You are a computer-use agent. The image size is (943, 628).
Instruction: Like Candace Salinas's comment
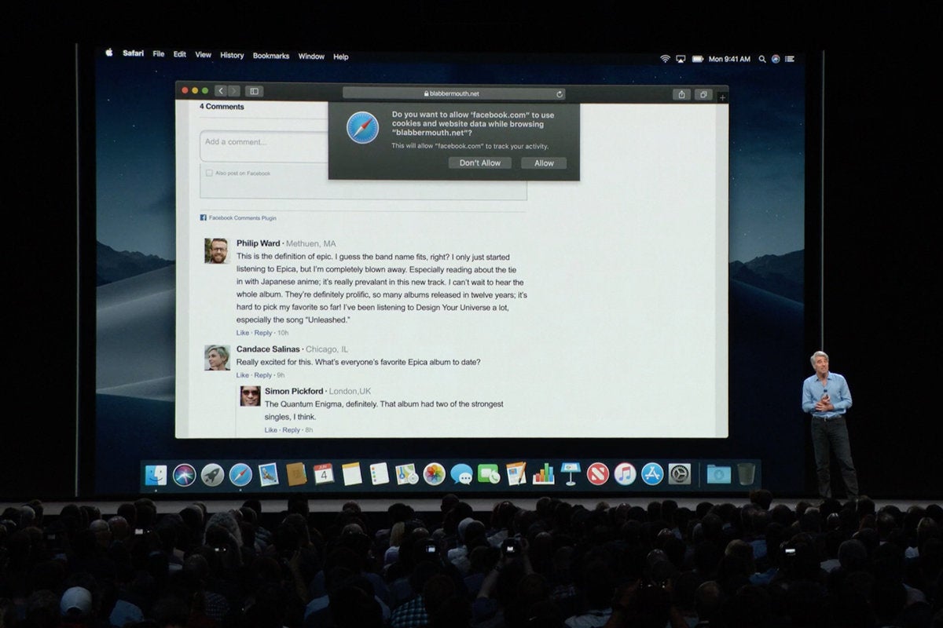[x=242, y=375]
